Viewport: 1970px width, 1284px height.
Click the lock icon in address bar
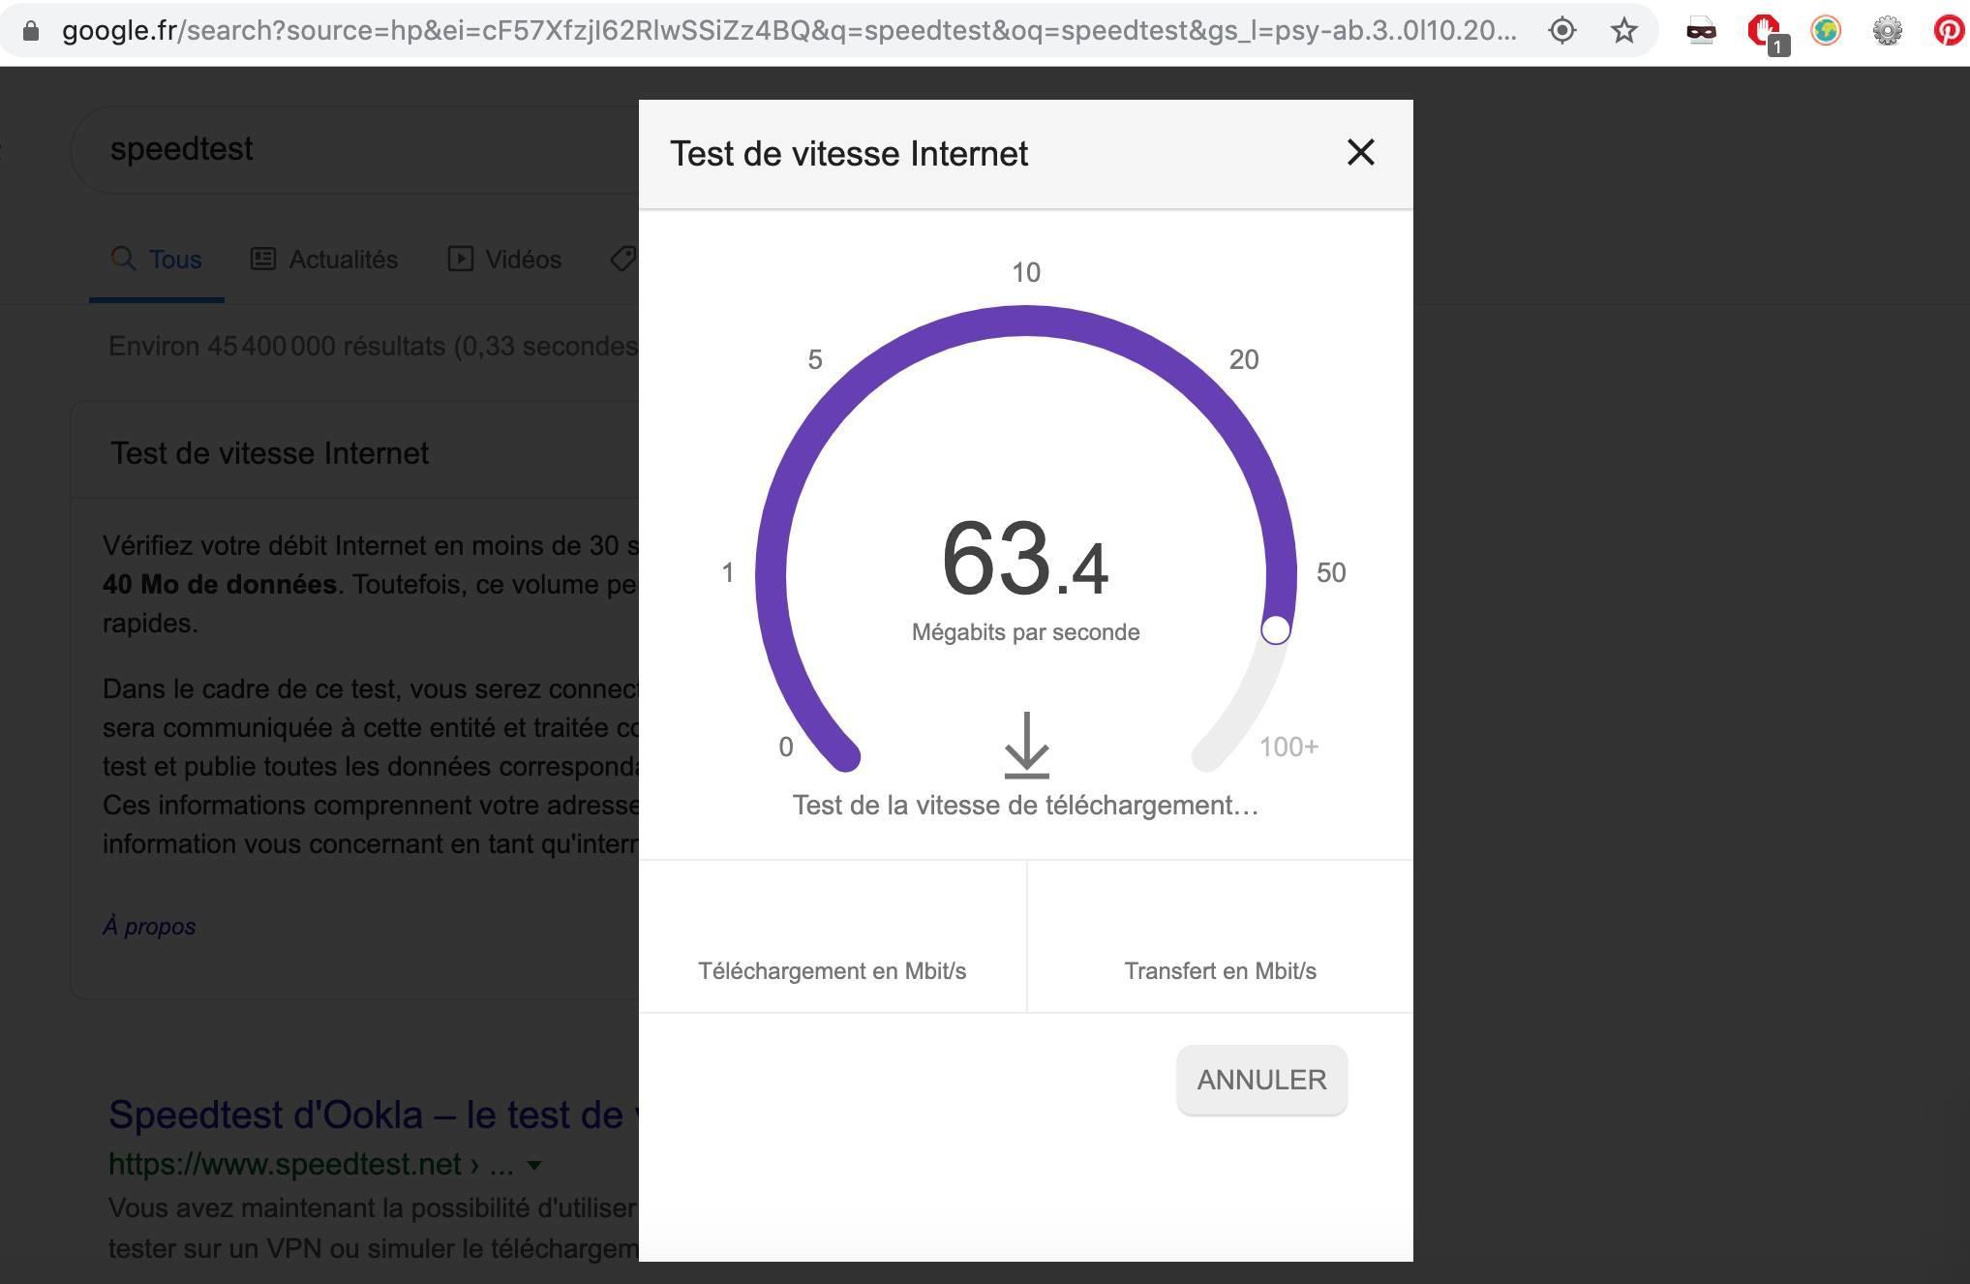point(31,31)
